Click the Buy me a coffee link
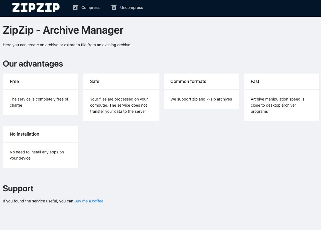Viewport: 321px width, 230px height. [89, 201]
